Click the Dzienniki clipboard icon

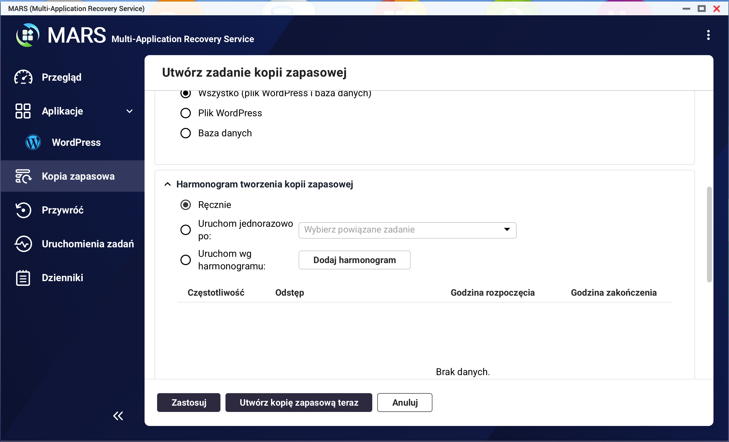23,278
